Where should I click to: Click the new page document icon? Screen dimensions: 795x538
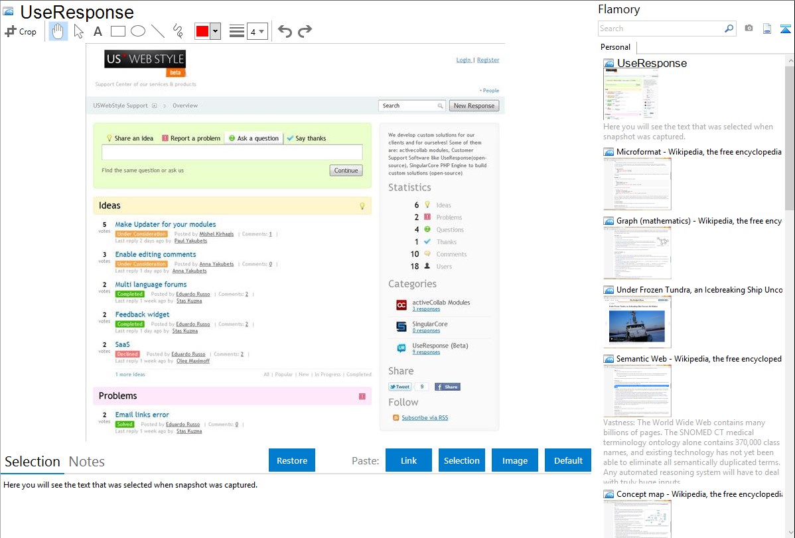tap(767, 29)
